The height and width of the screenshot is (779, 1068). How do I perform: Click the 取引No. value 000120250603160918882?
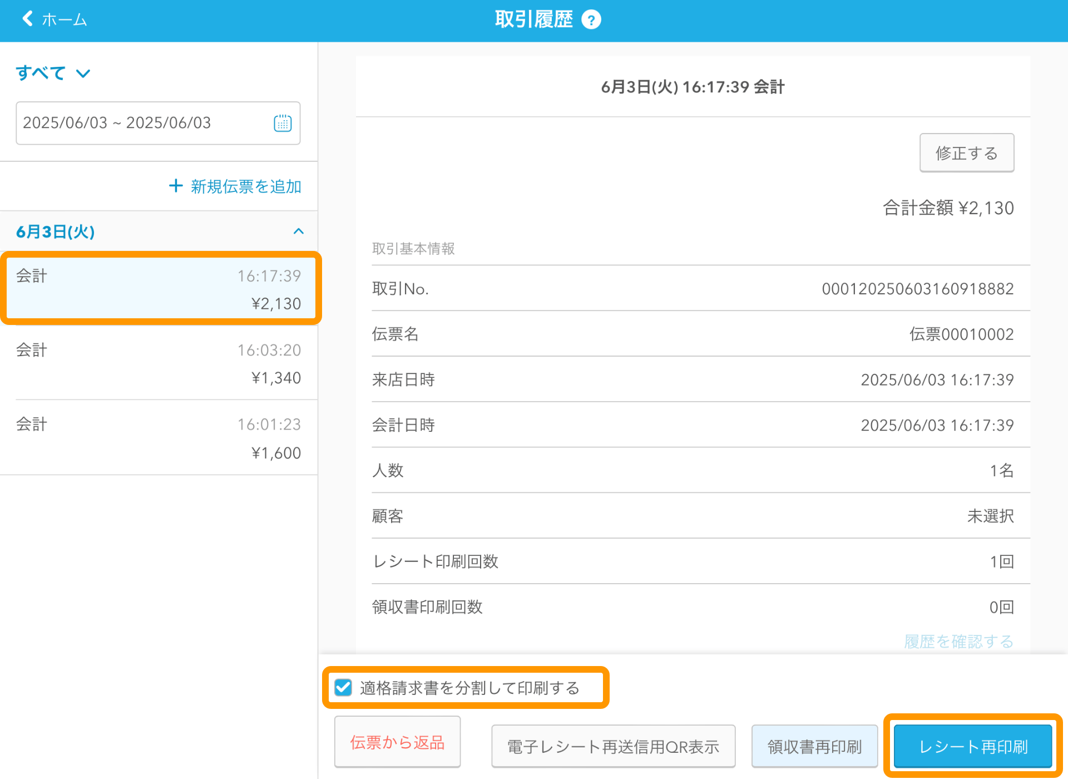[917, 289]
